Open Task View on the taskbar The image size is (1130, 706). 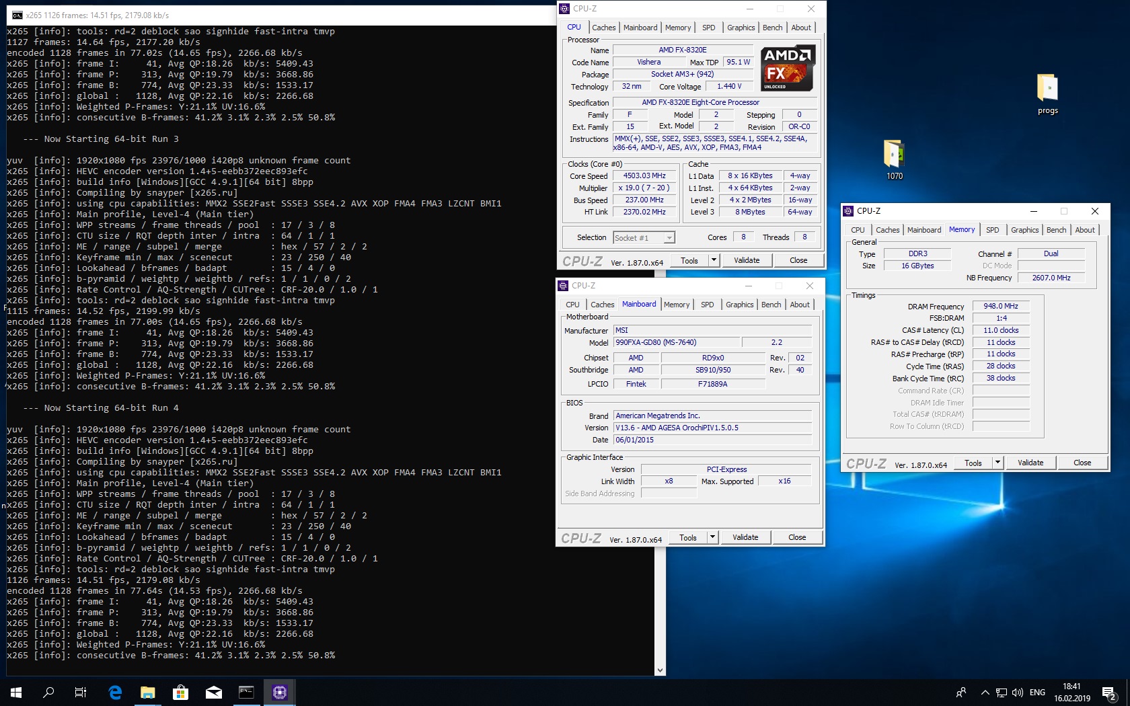point(81,692)
